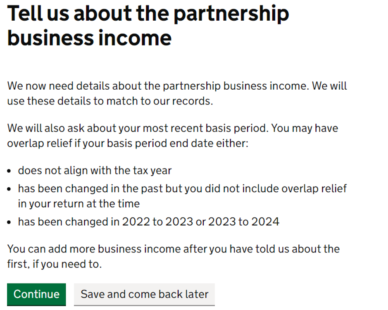Select the word 'partnership' in the heading
388x310 pixels.
[x=231, y=14]
